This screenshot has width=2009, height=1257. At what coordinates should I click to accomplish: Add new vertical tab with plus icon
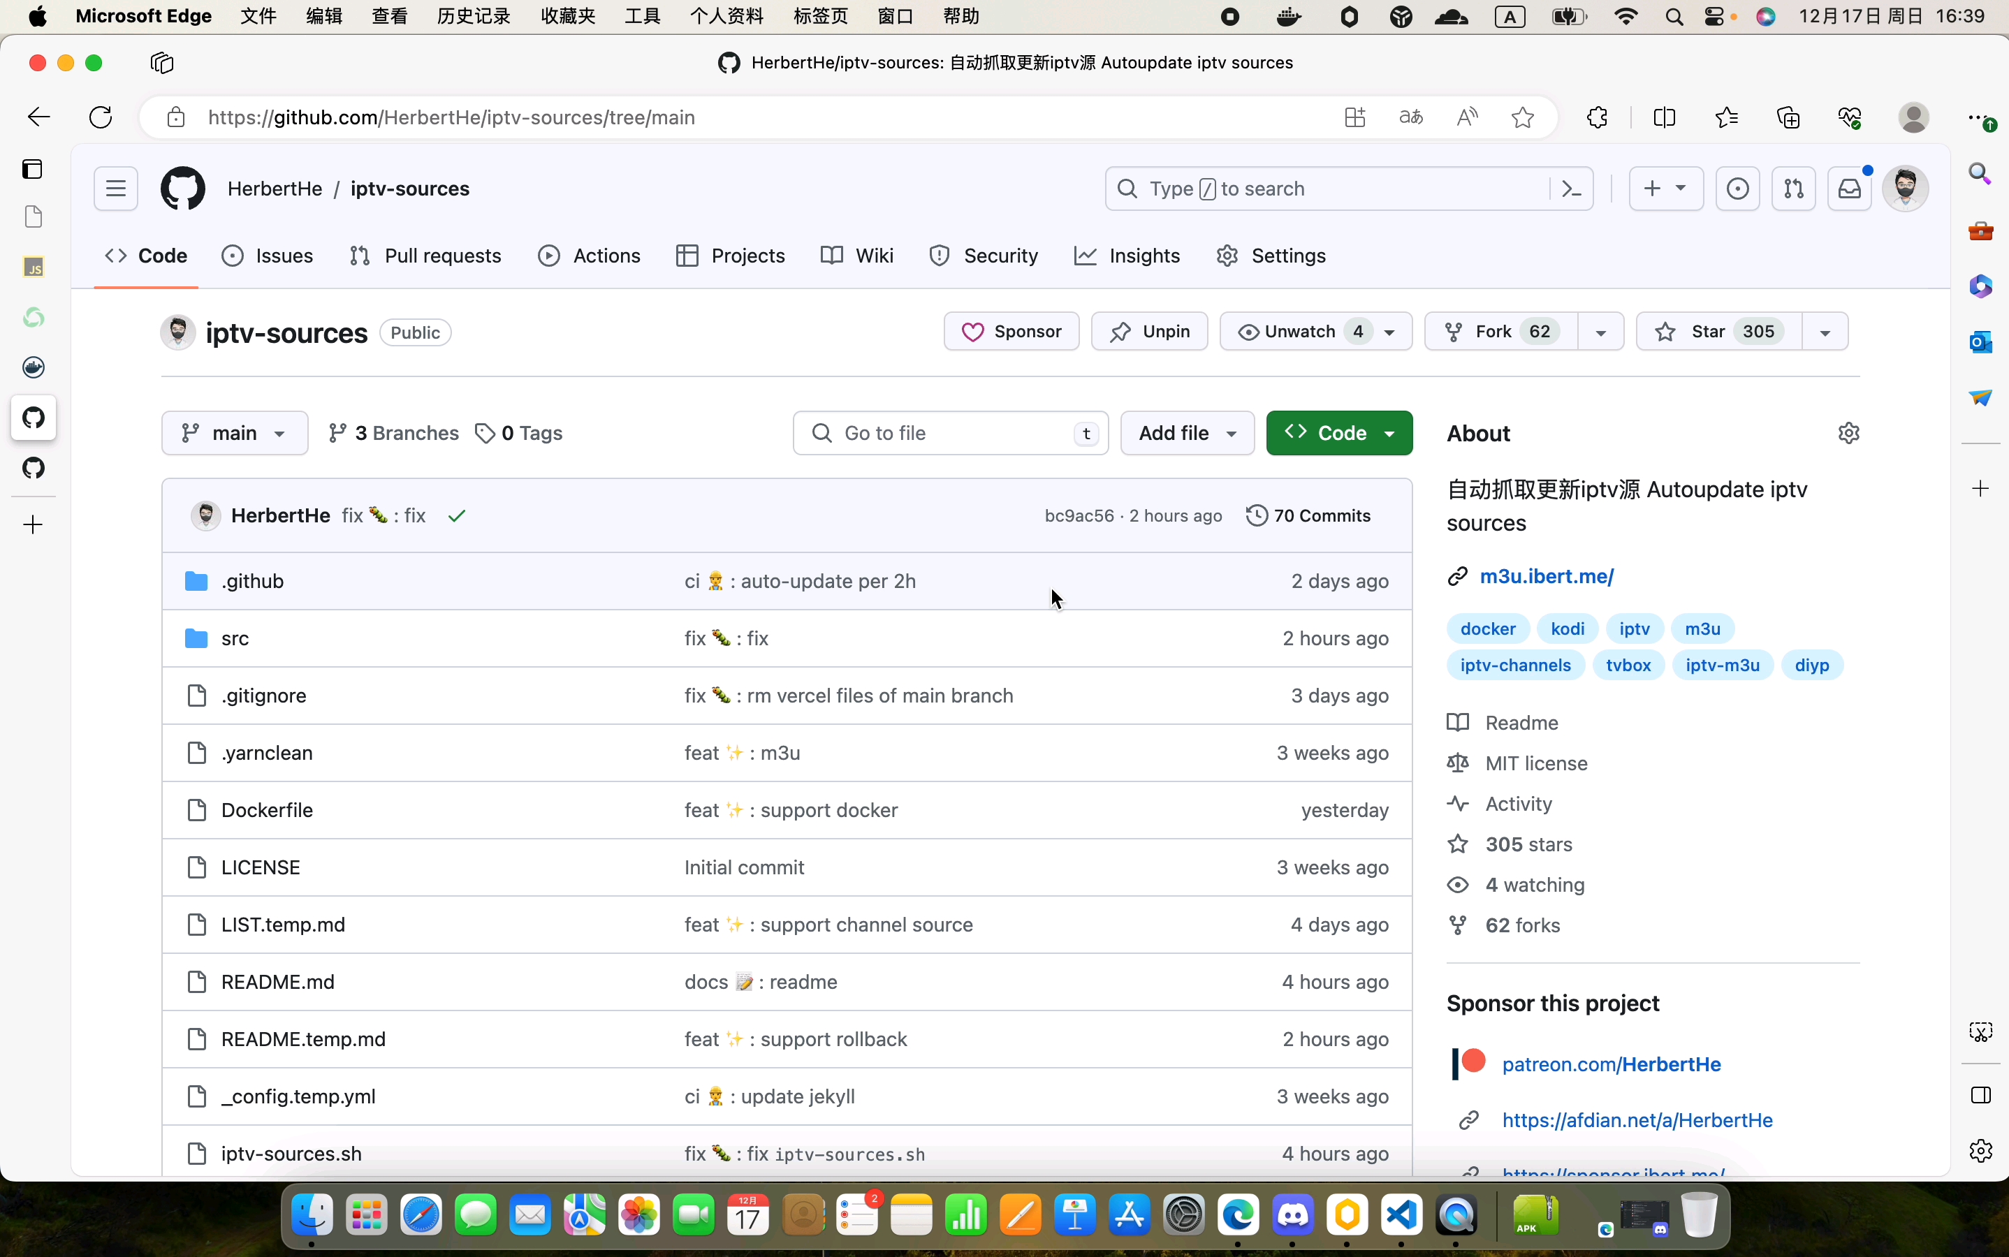click(x=34, y=525)
